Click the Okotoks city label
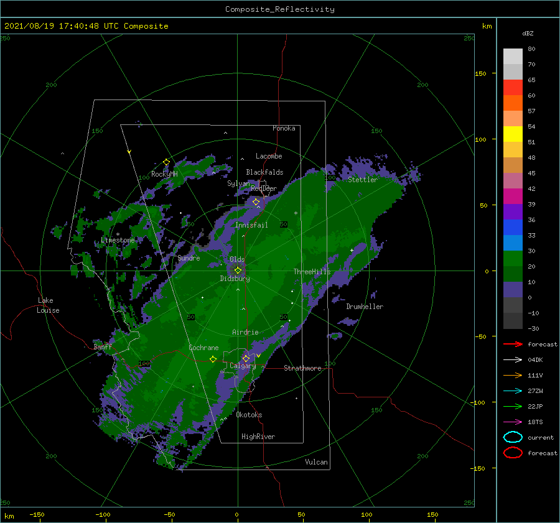This screenshot has height=523, width=560. (250, 415)
